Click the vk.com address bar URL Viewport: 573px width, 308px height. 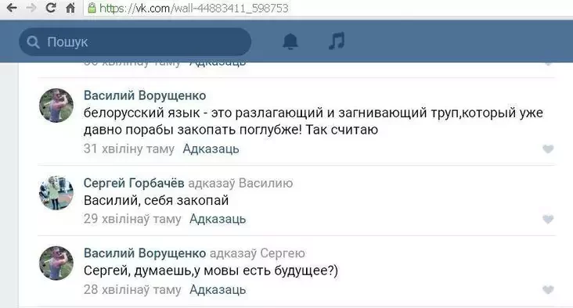tap(193, 8)
